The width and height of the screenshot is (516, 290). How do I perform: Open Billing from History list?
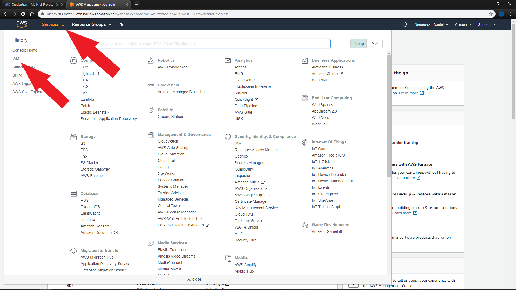[17, 75]
